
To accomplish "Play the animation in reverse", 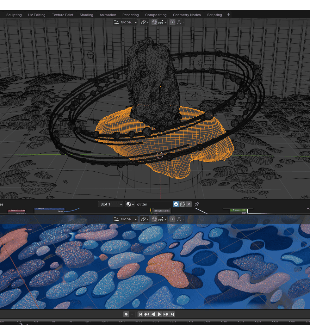I will [153, 314].
